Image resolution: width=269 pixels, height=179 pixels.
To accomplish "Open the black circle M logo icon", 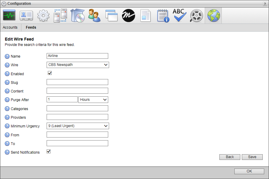I will (129, 16).
